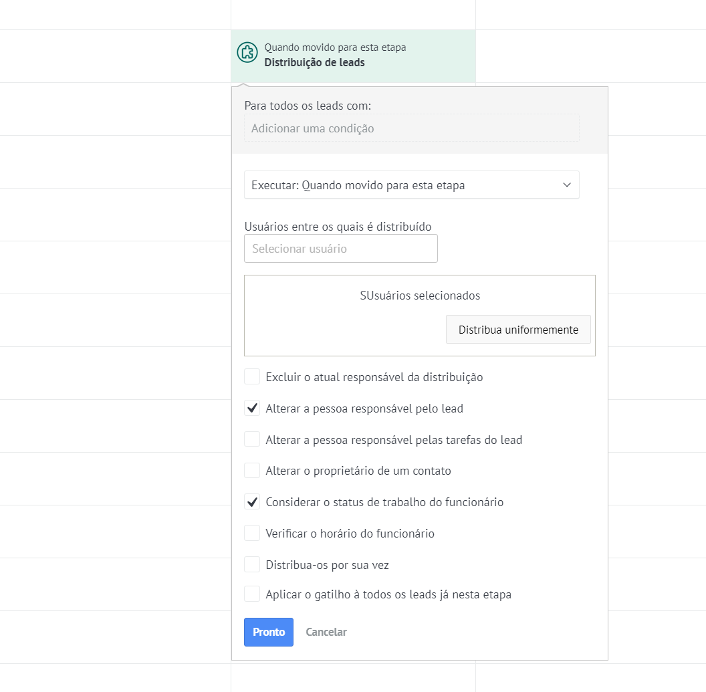Screen dimensions: 706x692
Task: Click the Pronto button
Action: point(269,632)
